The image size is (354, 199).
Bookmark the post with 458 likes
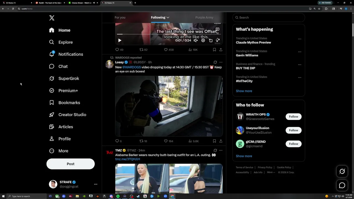pos(214,50)
